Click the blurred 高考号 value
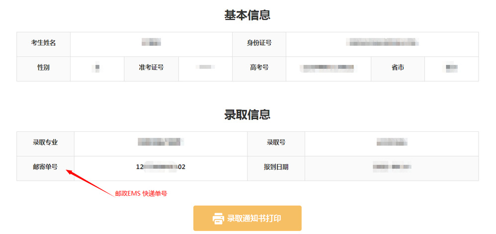 [x=328, y=67]
